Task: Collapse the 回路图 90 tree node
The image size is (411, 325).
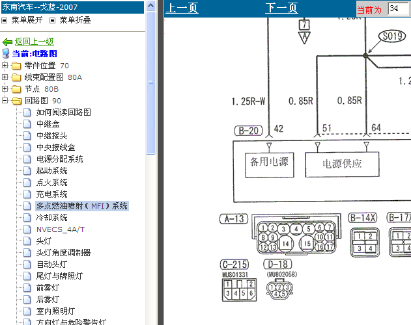Action: click(x=5, y=100)
